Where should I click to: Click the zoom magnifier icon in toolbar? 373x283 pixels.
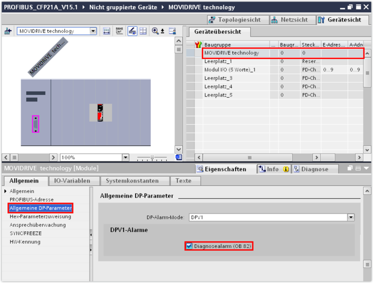tap(156, 32)
